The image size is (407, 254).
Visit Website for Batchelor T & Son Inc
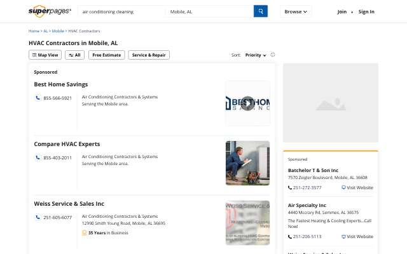(357, 188)
